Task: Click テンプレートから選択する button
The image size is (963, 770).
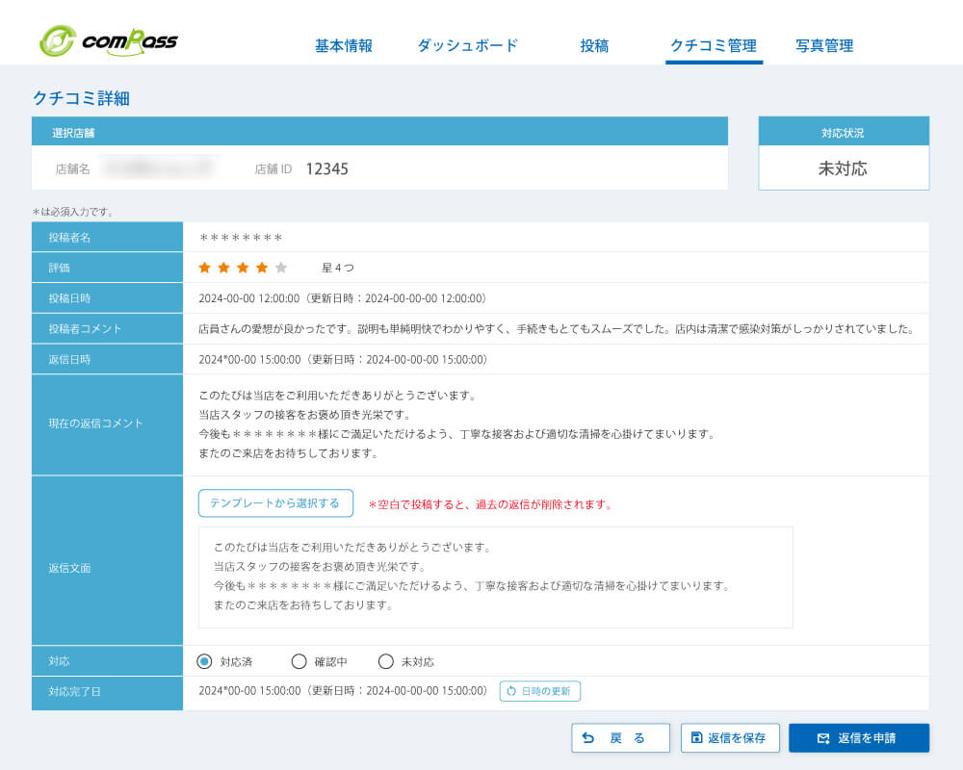Action: point(275,502)
